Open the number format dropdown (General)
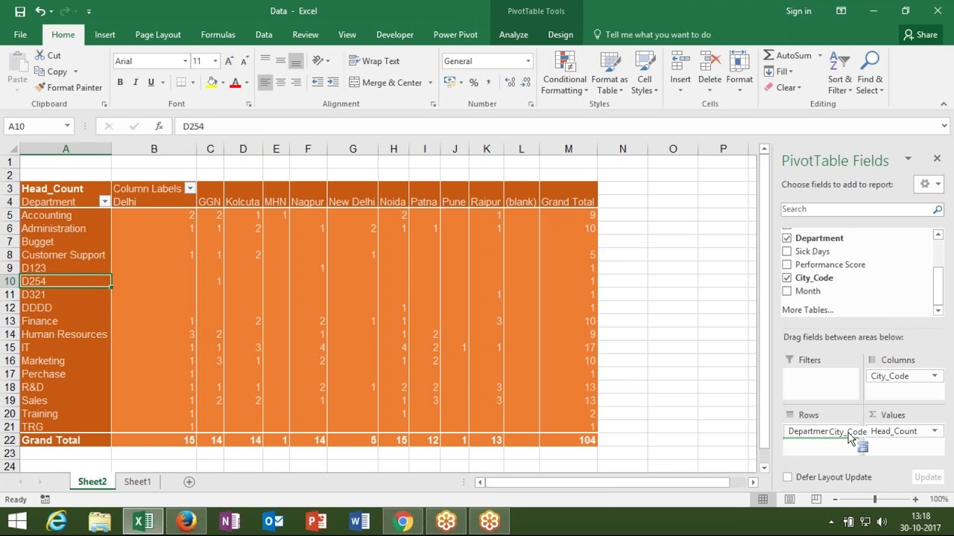 click(528, 61)
